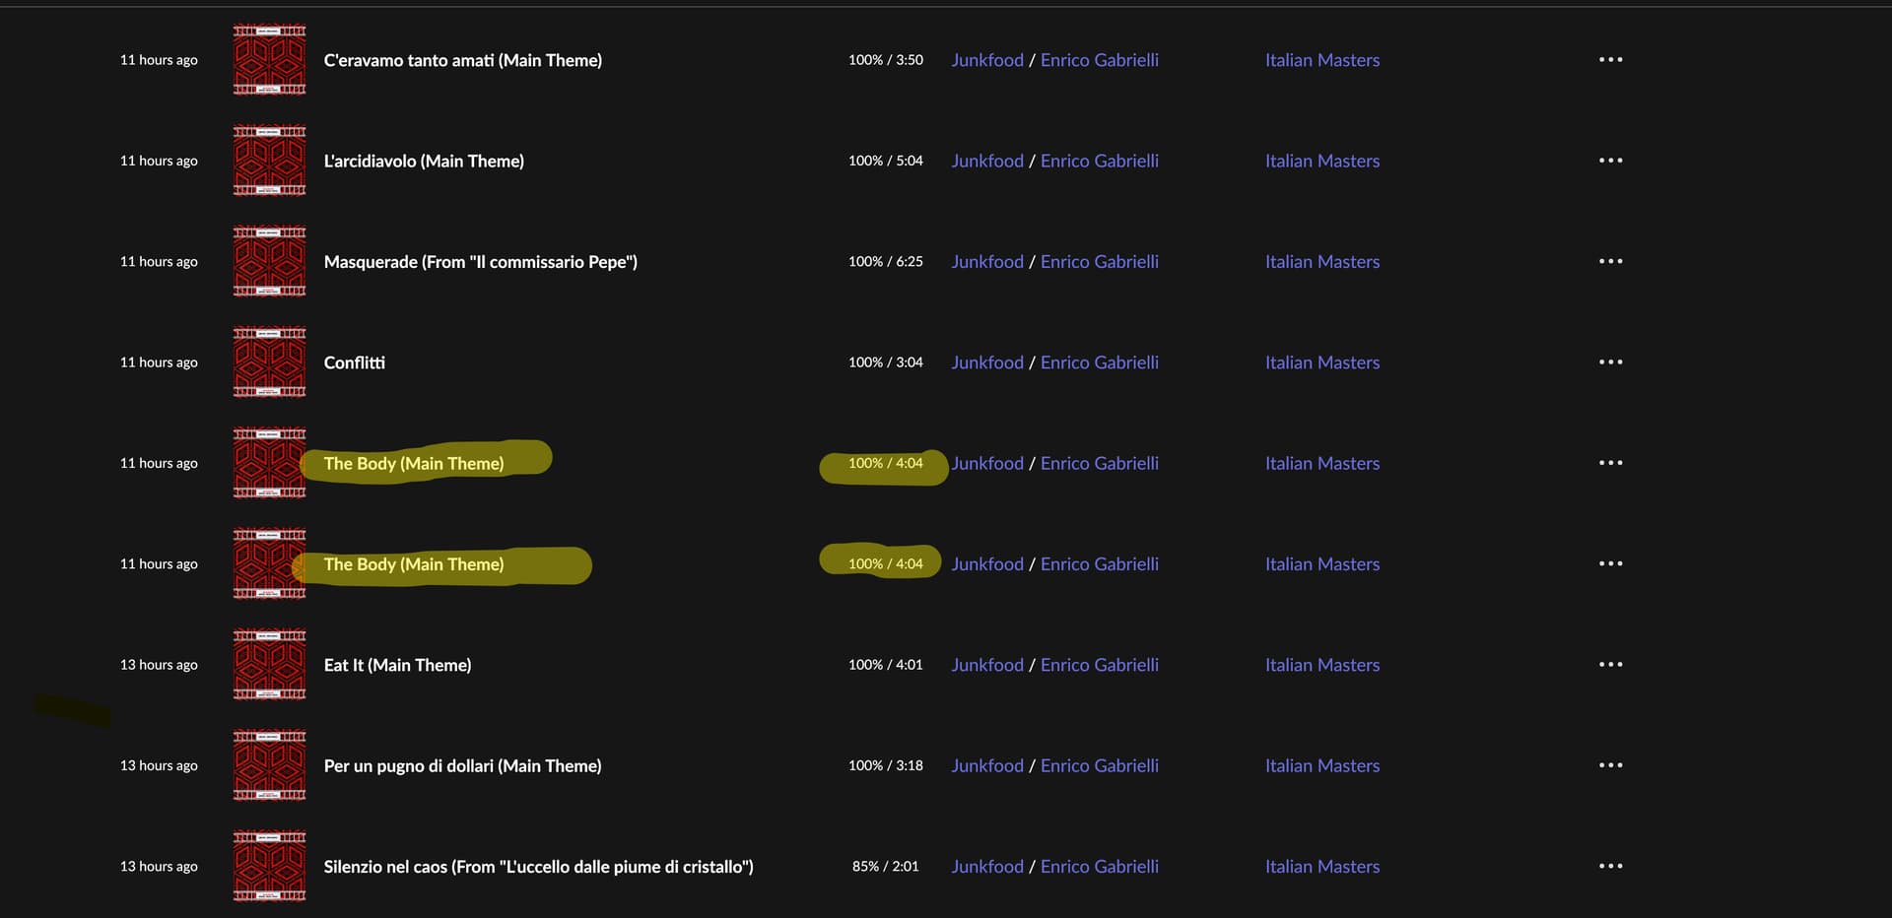The image size is (1892, 918).
Task: Click the 100% / 5:04 progress text
Action: click(x=886, y=161)
